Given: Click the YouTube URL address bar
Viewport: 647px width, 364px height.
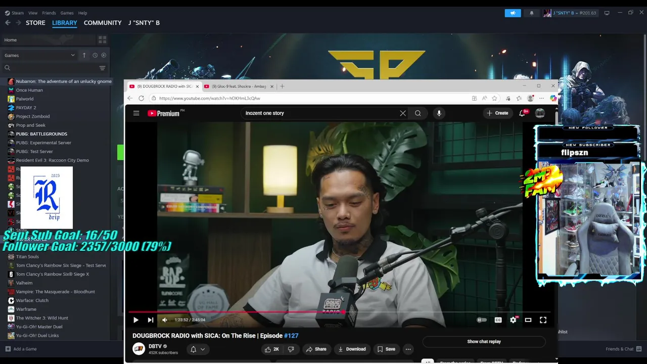Looking at the screenshot, I should click(308, 98).
